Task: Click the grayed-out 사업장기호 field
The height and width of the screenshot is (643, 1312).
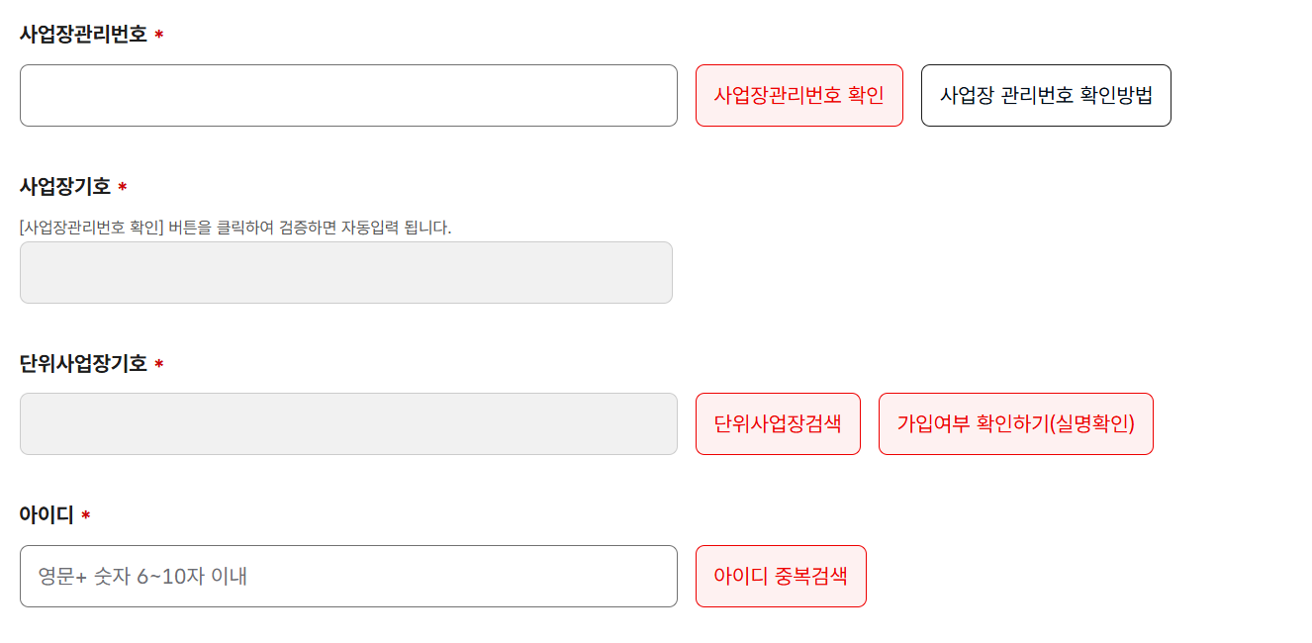Action: pos(346,272)
